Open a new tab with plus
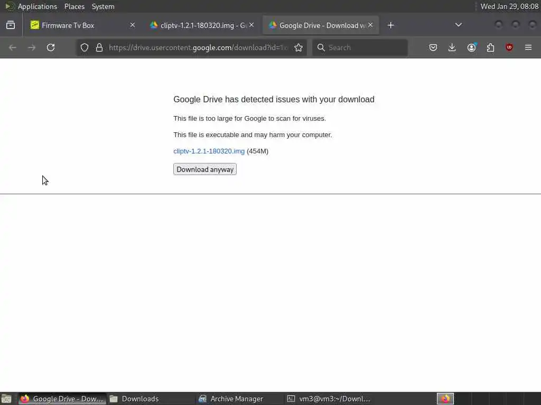This screenshot has width=541, height=405. pyautogui.click(x=390, y=25)
